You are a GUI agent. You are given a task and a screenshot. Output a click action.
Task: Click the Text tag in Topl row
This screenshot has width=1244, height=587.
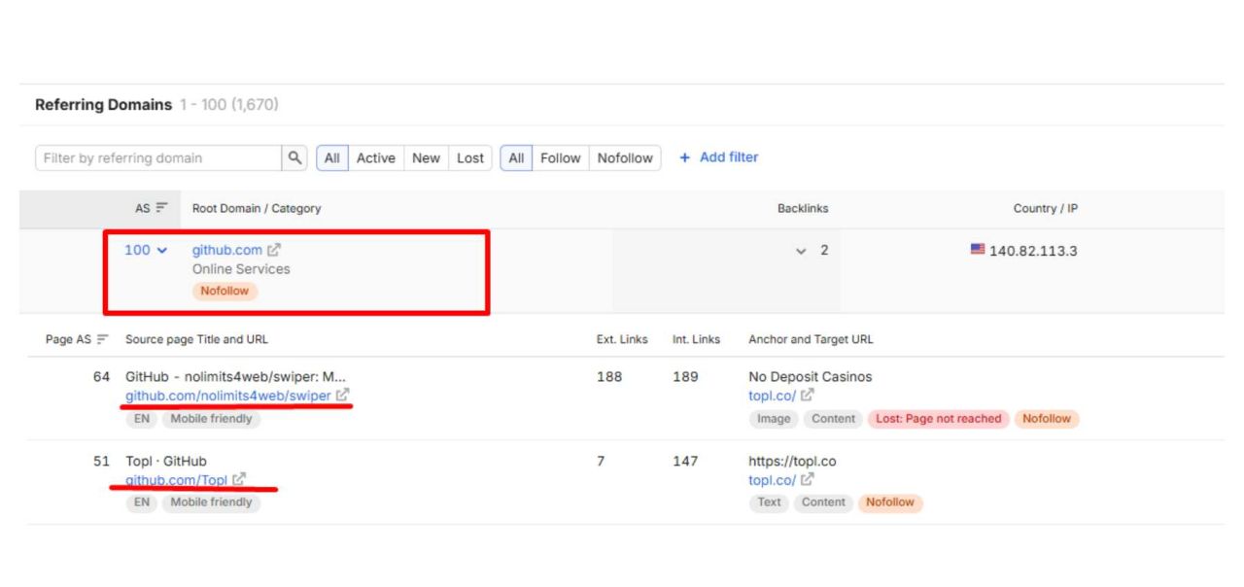tap(769, 502)
